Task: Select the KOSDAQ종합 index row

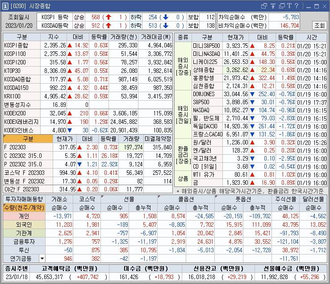Action: 88,79
